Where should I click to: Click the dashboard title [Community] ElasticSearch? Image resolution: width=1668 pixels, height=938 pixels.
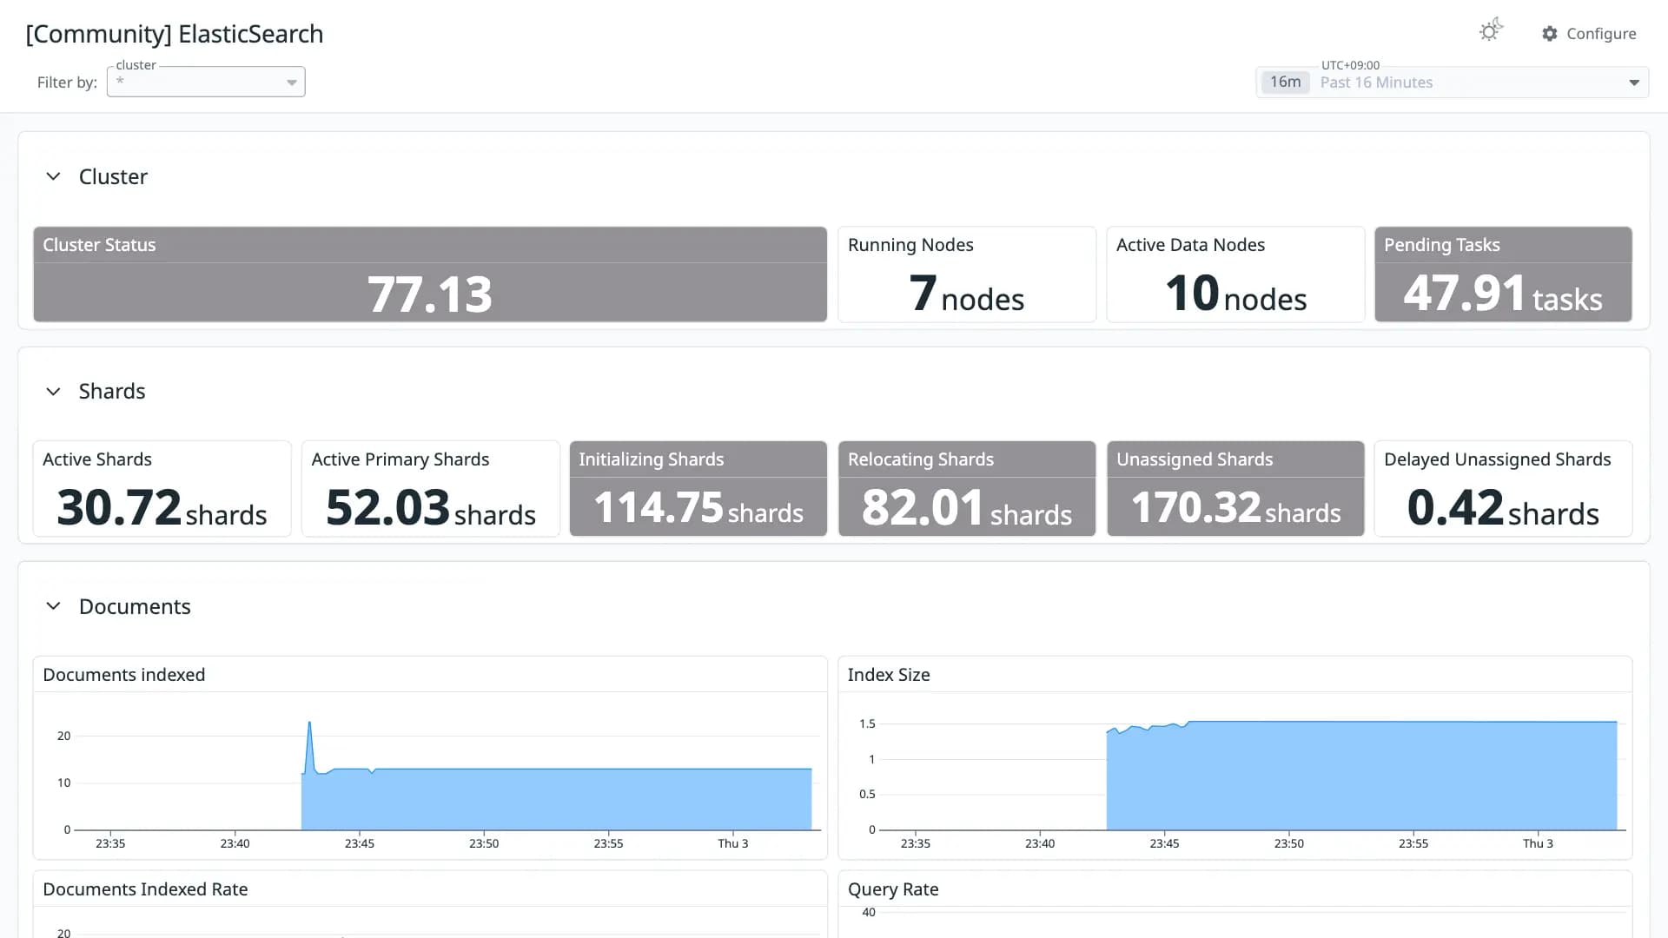(x=175, y=34)
